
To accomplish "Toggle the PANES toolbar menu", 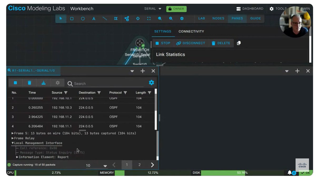I will 237,18.
